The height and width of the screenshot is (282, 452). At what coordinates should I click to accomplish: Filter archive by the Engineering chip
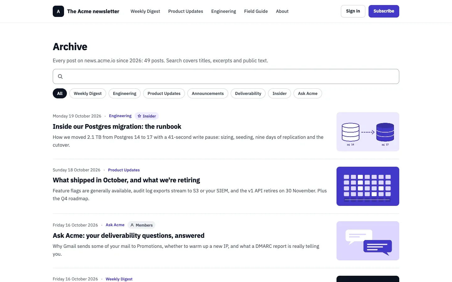tap(125, 93)
